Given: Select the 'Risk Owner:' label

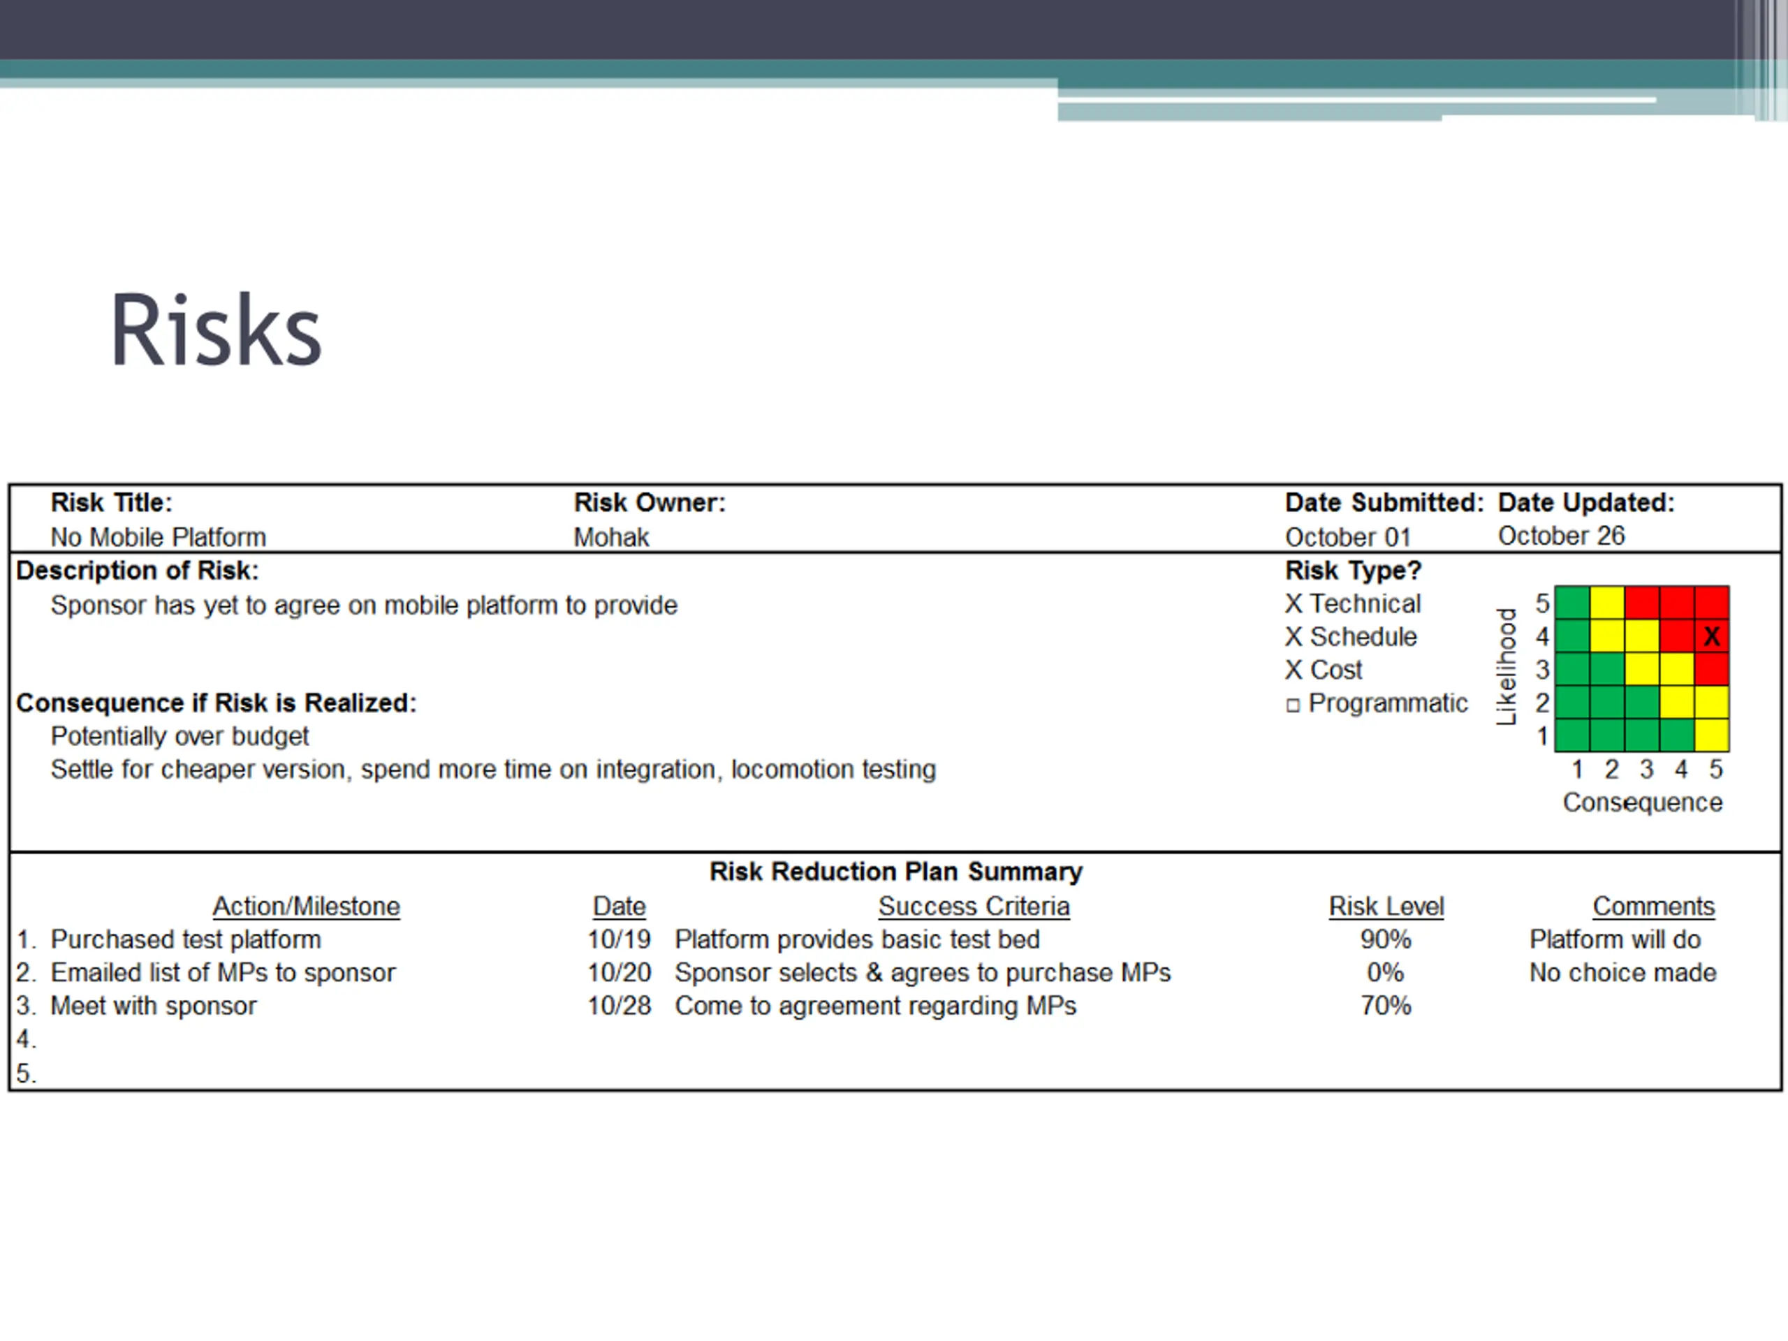Looking at the screenshot, I should (x=650, y=503).
